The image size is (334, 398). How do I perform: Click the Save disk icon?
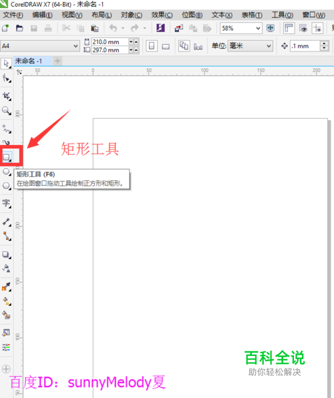point(34,28)
